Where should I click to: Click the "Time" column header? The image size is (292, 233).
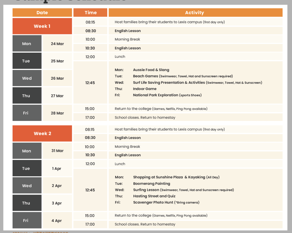point(90,13)
